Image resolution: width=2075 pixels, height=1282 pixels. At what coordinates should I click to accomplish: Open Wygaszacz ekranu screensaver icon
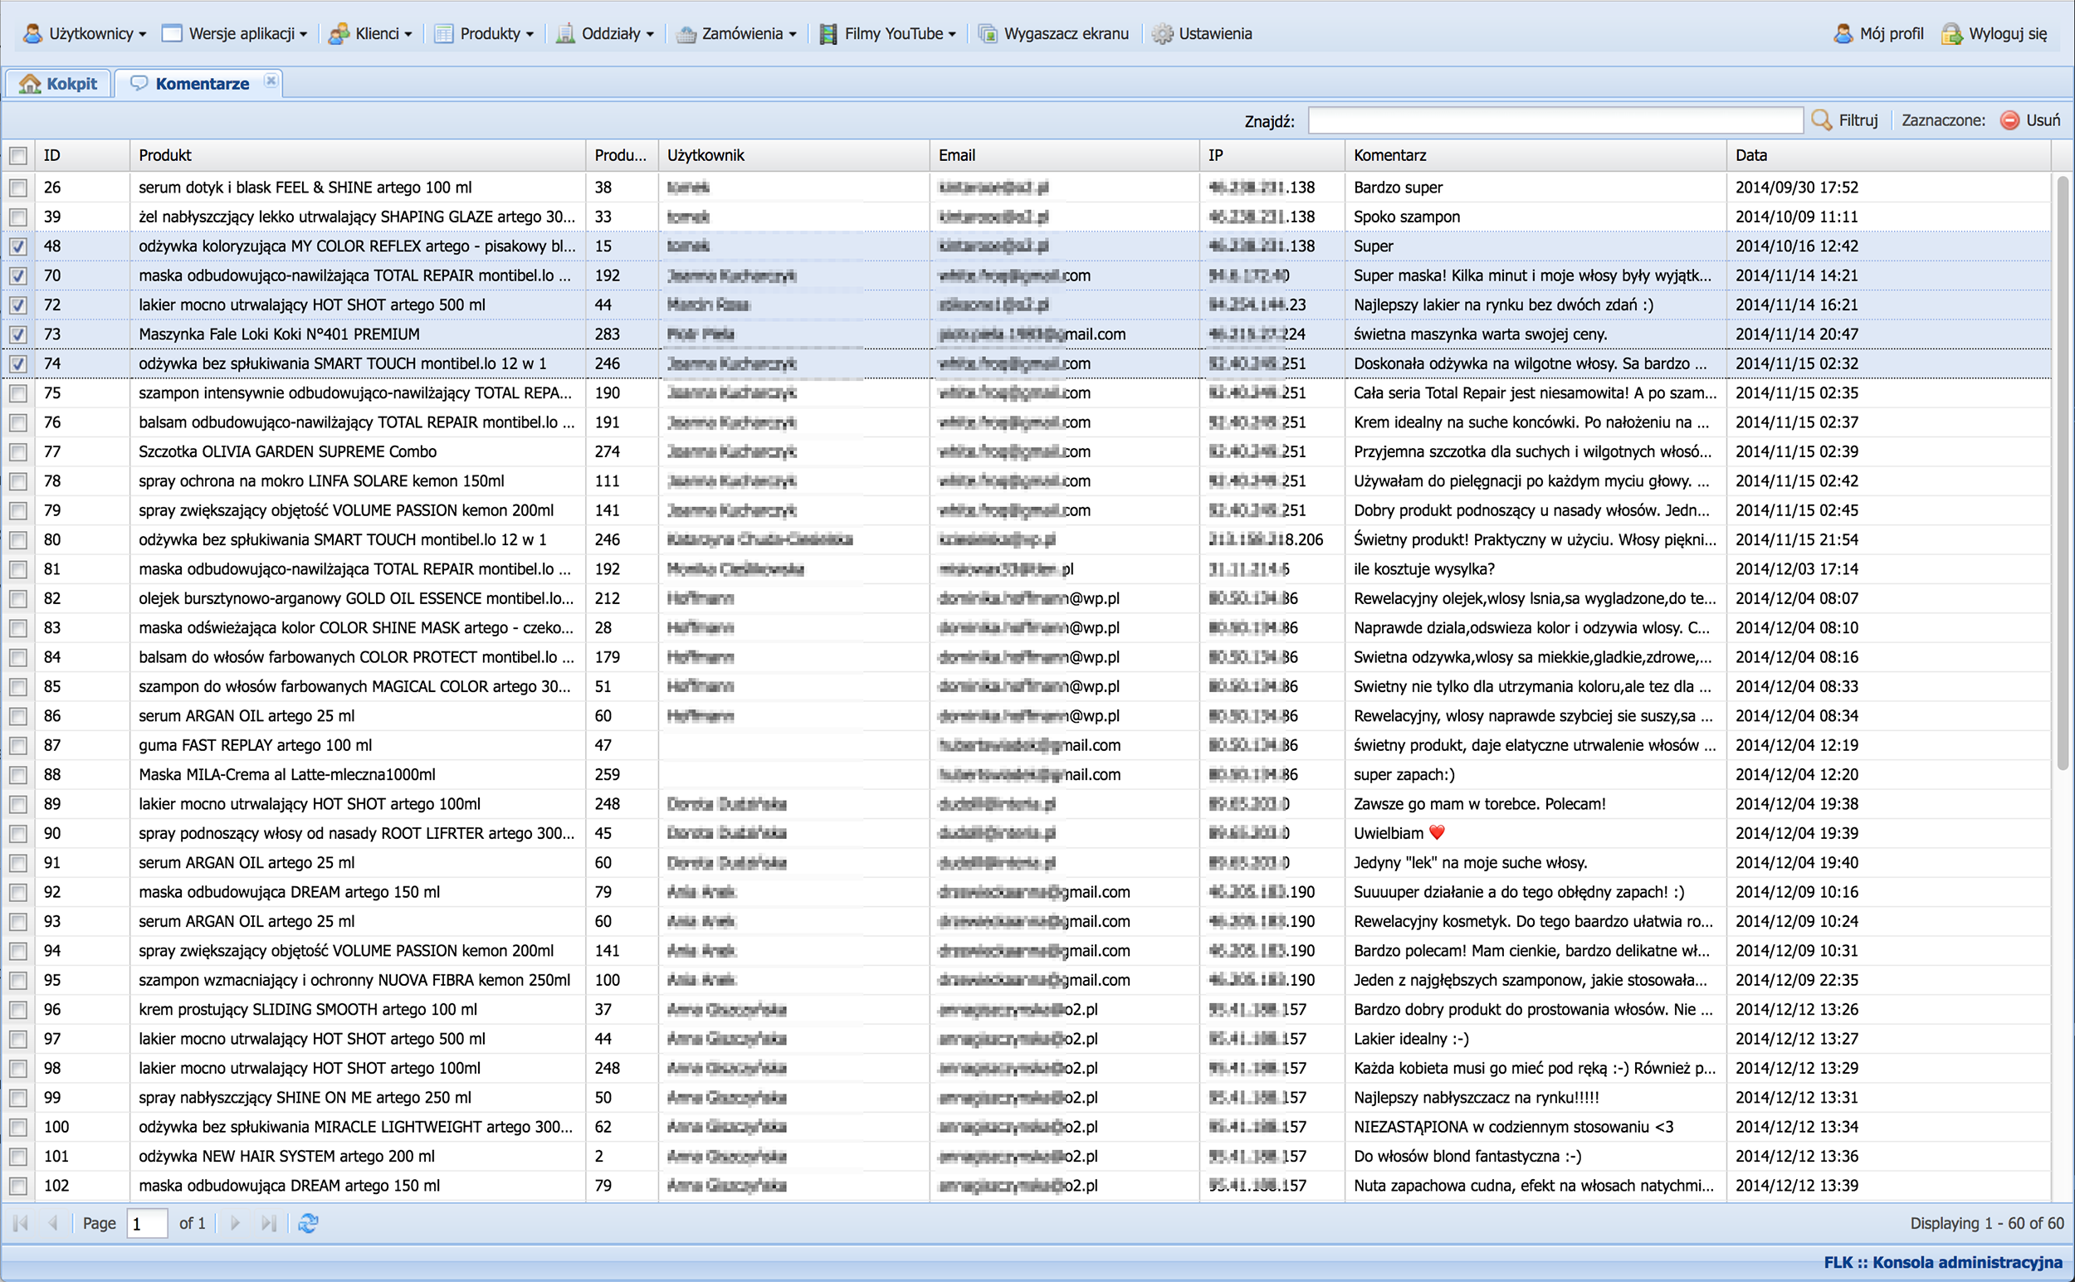click(987, 34)
